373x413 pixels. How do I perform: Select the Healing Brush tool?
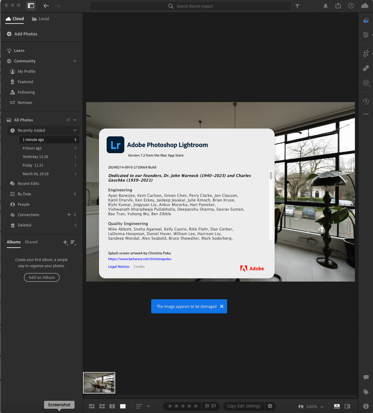pyautogui.click(x=366, y=68)
